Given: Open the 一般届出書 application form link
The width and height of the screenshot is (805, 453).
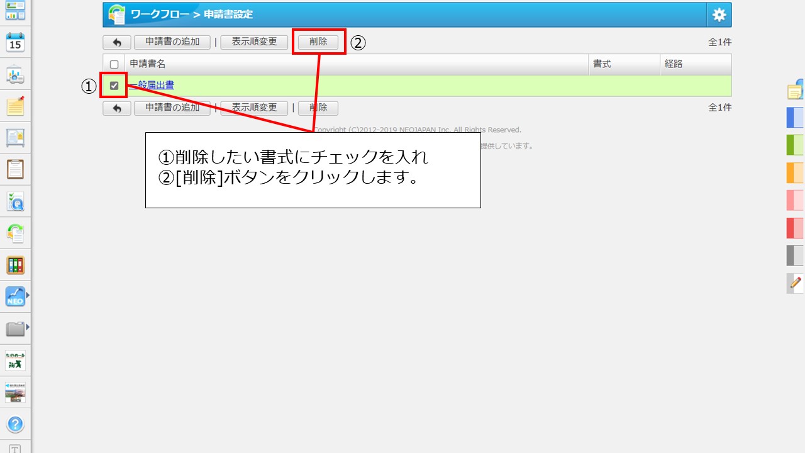Looking at the screenshot, I should [x=152, y=86].
